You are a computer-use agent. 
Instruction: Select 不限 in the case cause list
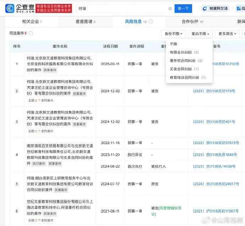click(173, 44)
